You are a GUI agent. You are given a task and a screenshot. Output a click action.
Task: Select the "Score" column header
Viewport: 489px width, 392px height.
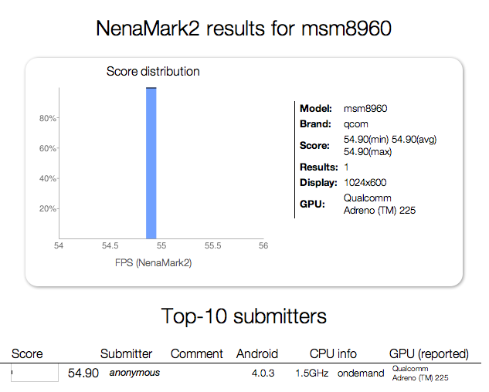27,354
